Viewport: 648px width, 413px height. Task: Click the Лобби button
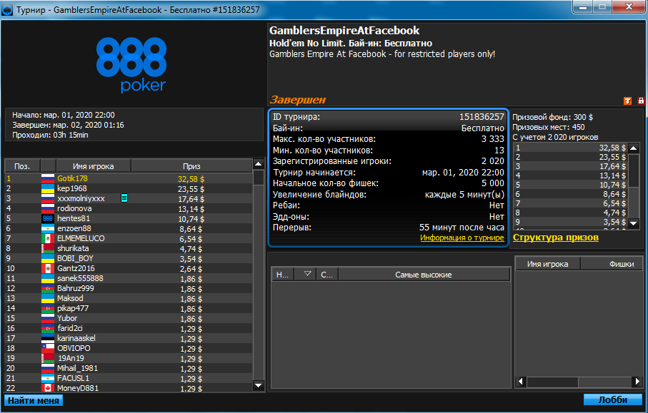tap(613, 399)
